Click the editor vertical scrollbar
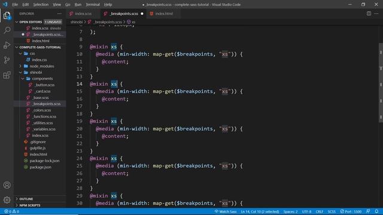Image resolution: width=383 pixels, height=215 pixels. (x=381, y=83)
